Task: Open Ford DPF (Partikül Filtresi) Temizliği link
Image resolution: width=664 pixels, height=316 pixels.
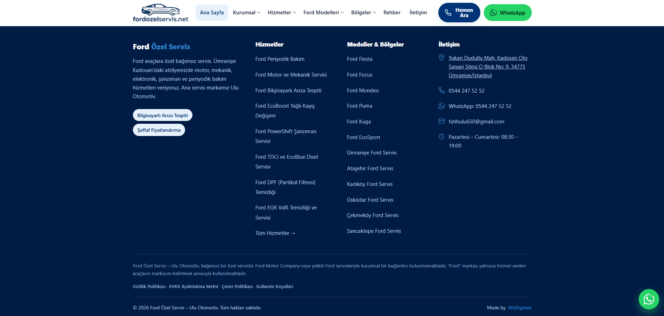Action: [x=285, y=187]
